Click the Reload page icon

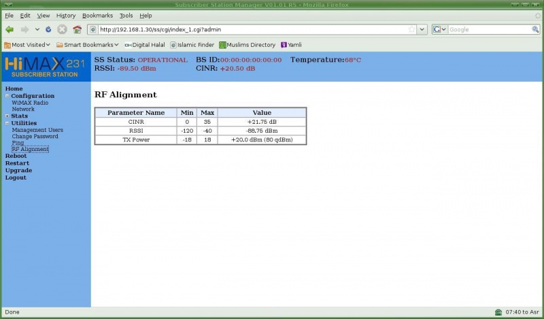tap(48, 29)
